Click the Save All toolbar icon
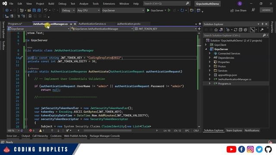This screenshot has width=276, height=155. pos(39,10)
